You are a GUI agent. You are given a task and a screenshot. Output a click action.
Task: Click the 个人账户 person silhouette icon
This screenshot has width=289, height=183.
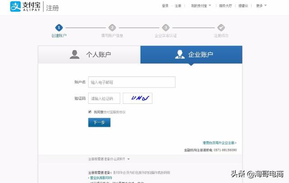click(75, 54)
